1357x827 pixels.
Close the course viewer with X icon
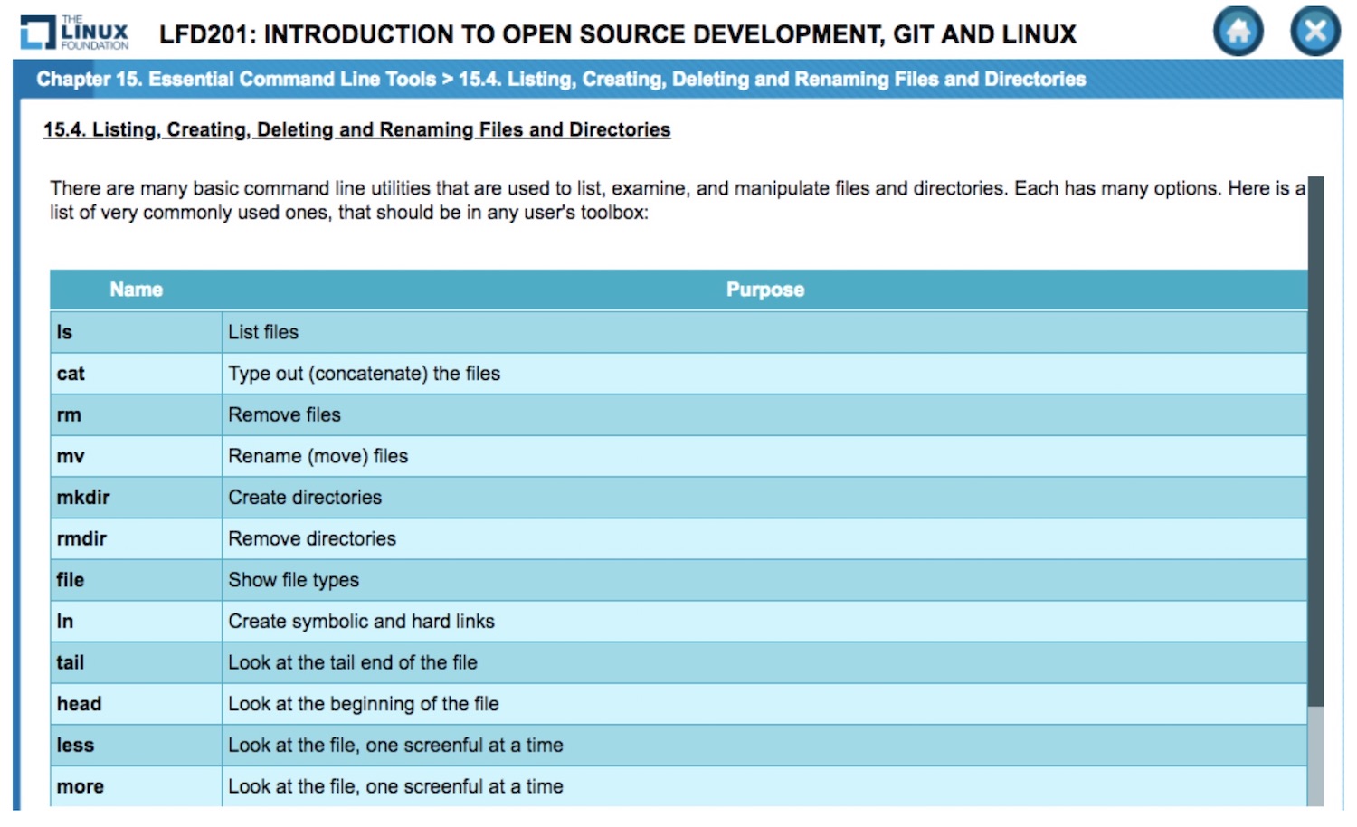[1315, 32]
